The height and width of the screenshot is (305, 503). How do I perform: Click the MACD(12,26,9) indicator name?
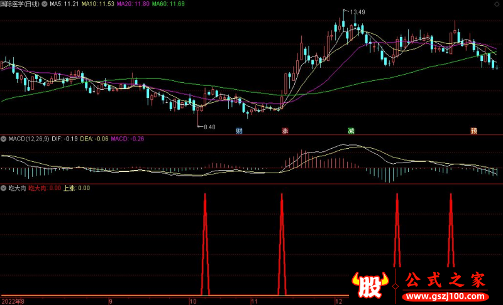tap(29, 139)
